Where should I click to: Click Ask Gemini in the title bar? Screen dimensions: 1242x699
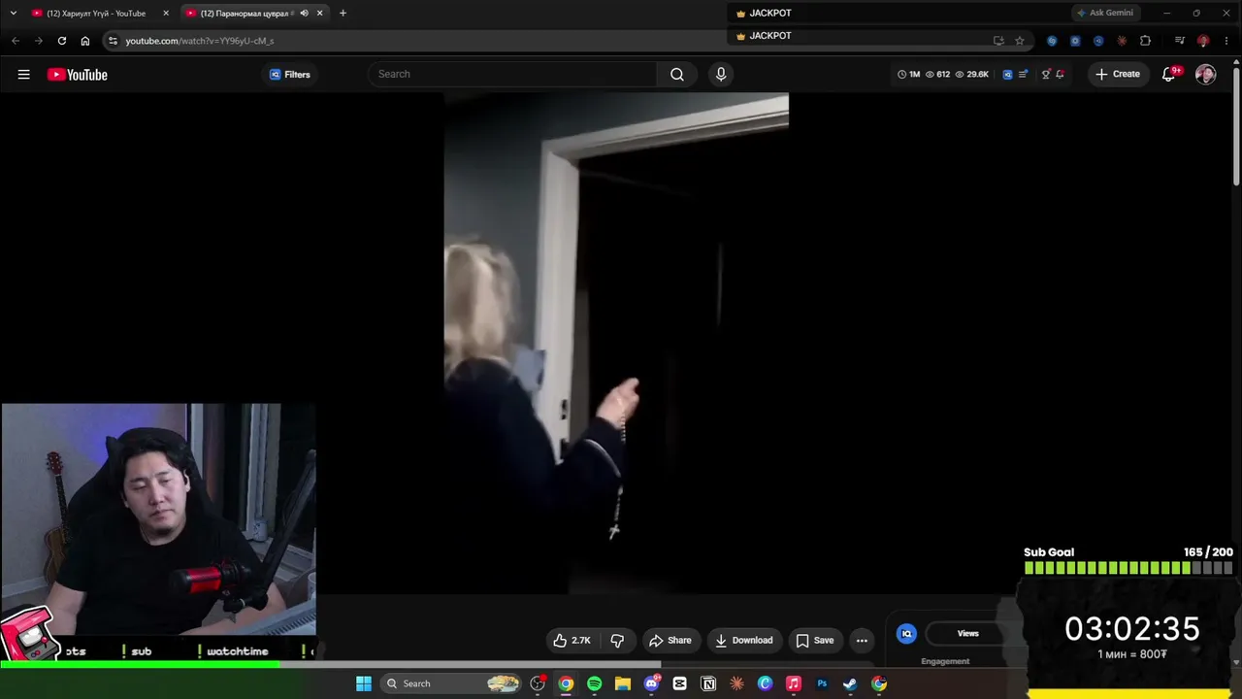coord(1104,14)
